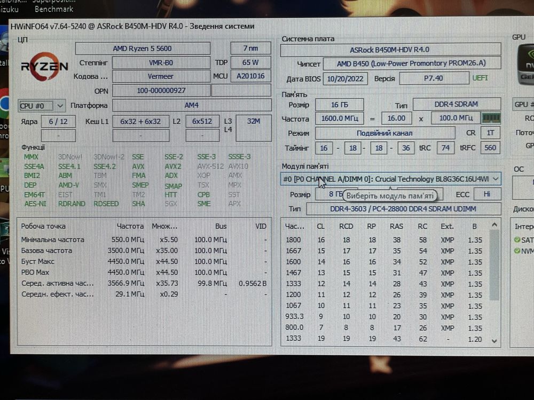Click the 65 W TDP field
Viewport: 534px width, 400px height.
[250, 62]
